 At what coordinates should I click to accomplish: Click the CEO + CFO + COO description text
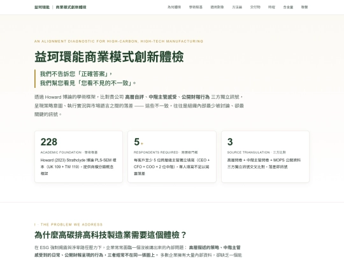[x=171, y=167]
